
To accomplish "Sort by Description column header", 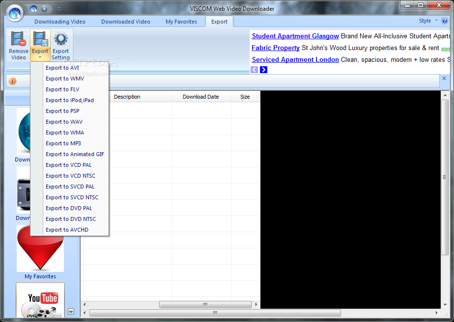I will coord(127,97).
